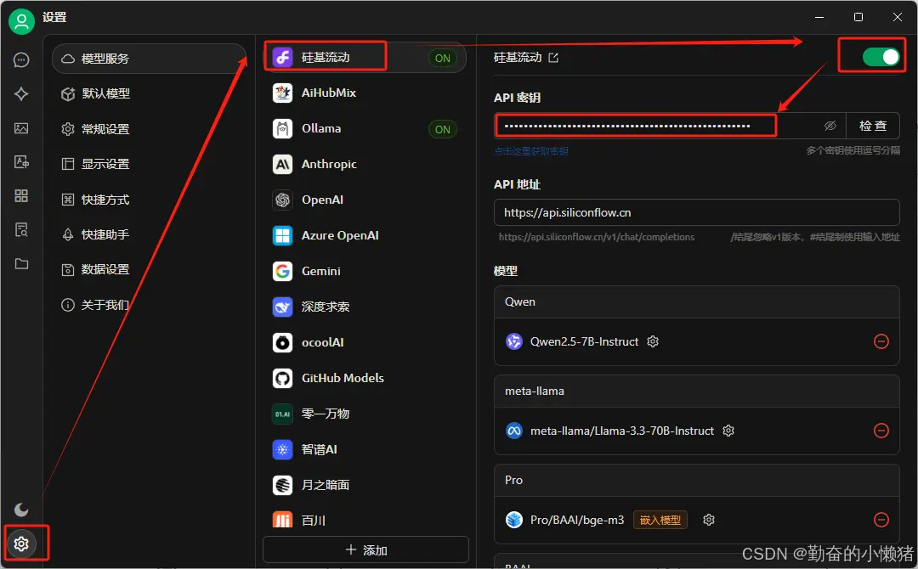
Task: Open settings for Llama-3.3-70B-Instruct model
Action: [x=728, y=431]
